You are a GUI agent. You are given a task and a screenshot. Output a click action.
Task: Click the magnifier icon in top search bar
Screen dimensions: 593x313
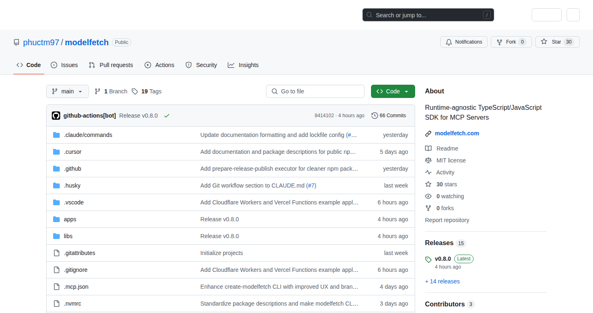[369, 15]
